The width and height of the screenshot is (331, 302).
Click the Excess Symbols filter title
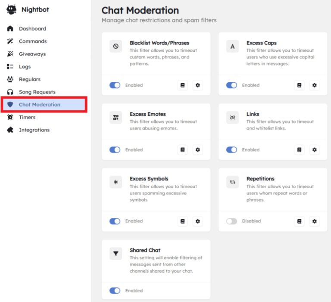[149, 179]
